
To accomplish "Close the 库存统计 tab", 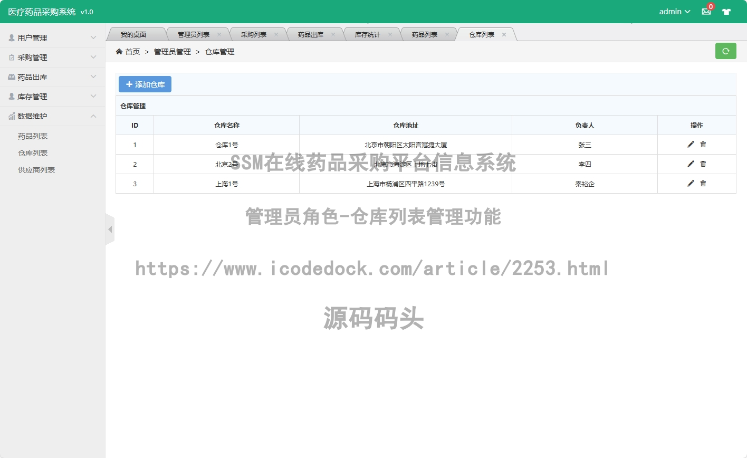I will pyautogui.click(x=390, y=34).
